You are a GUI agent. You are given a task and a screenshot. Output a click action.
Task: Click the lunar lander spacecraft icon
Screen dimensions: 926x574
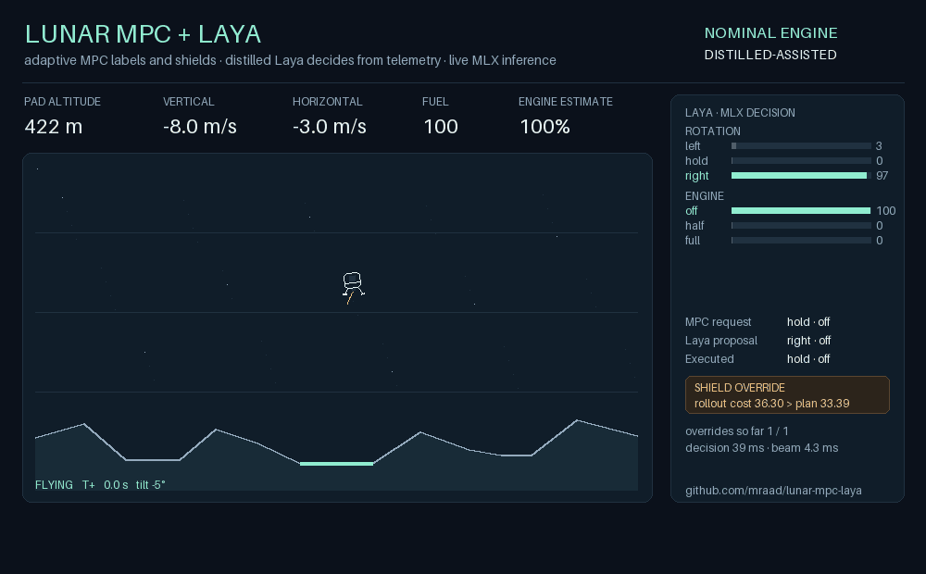pyautogui.click(x=353, y=288)
